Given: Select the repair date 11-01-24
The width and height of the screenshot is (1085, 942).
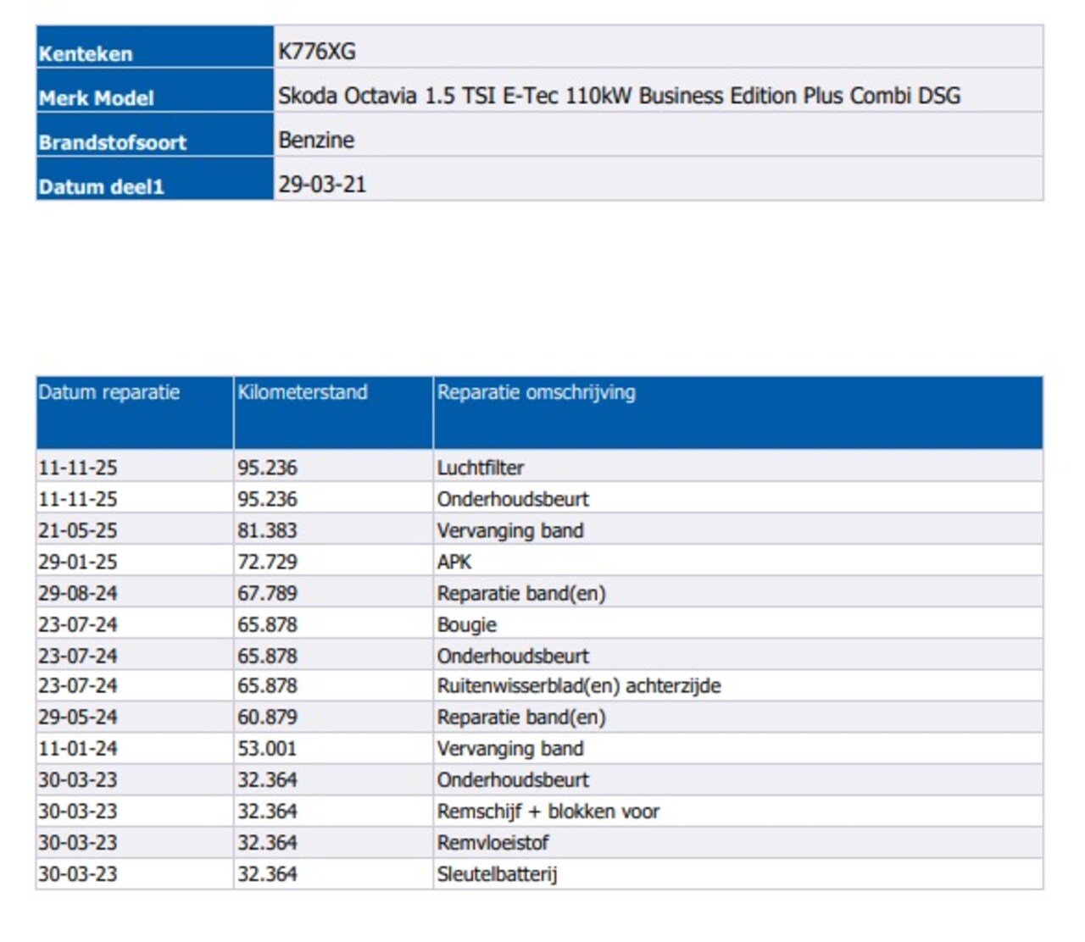Looking at the screenshot, I should [x=78, y=749].
